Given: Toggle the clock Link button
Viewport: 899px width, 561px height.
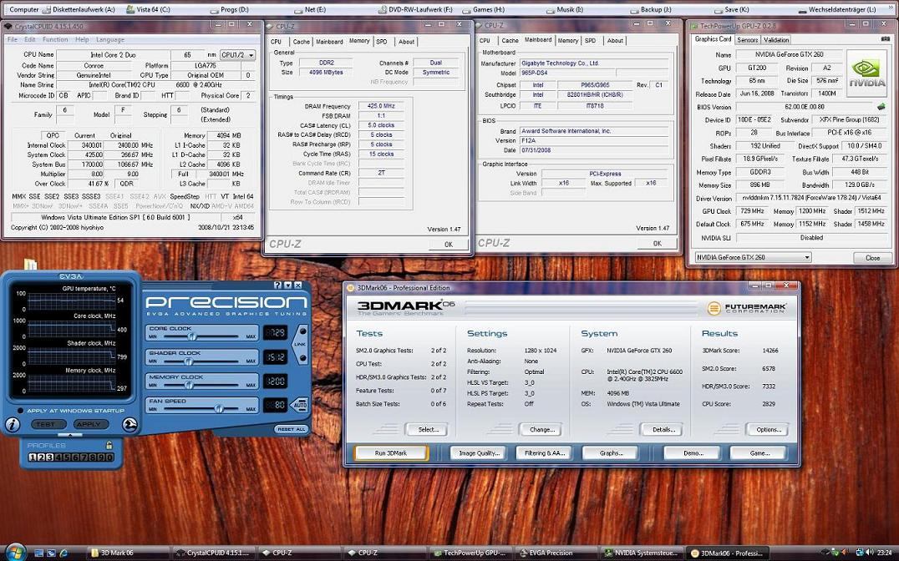Looking at the screenshot, I should [300, 345].
